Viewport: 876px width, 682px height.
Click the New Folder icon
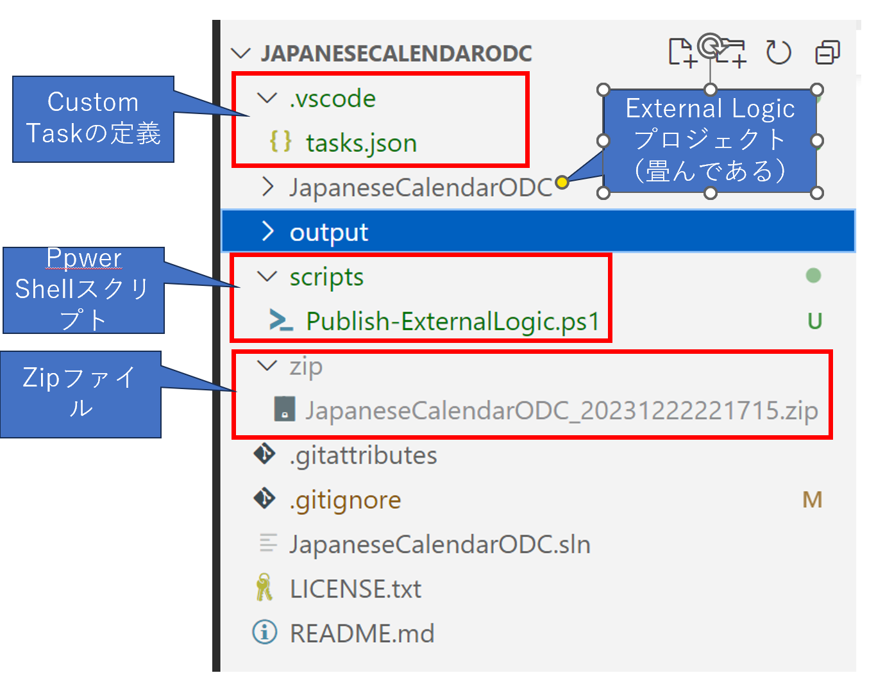(x=730, y=53)
